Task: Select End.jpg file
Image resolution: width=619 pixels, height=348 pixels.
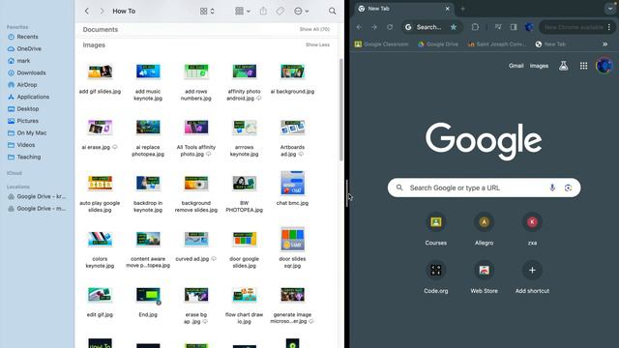Action: pos(148,302)
